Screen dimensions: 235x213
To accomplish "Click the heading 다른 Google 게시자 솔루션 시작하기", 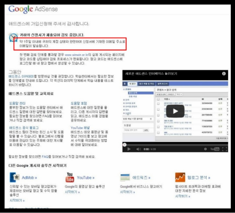I will click(x=37, y=166).
